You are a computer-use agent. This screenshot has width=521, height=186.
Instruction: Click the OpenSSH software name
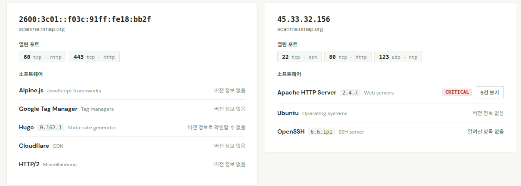pos(291,132)
